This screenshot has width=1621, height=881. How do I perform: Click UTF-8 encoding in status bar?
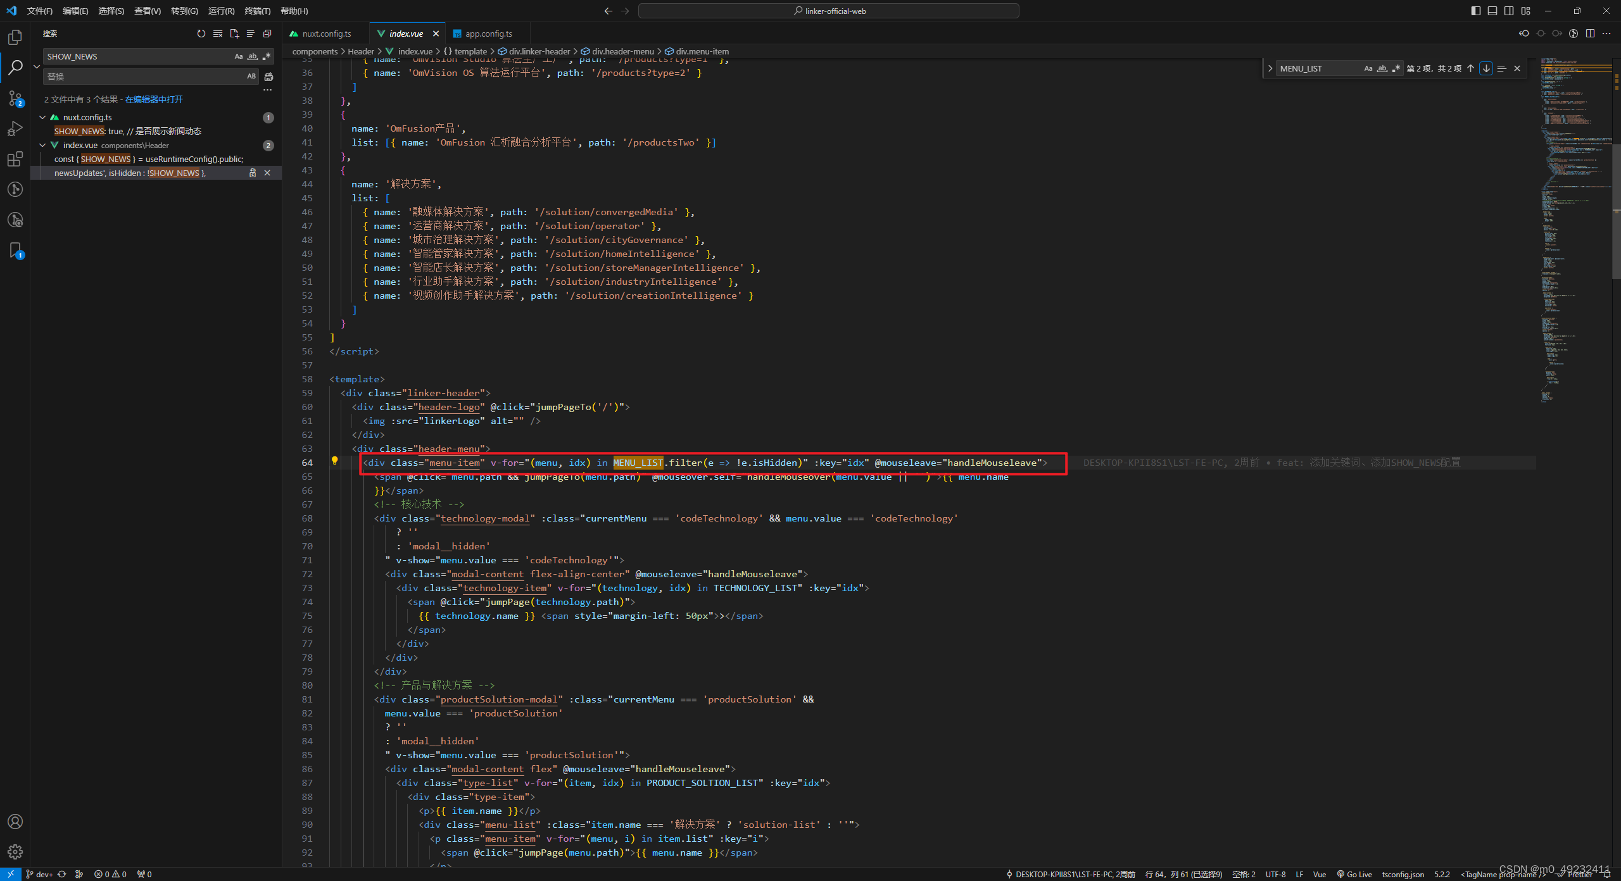[x=1275, y=874]
